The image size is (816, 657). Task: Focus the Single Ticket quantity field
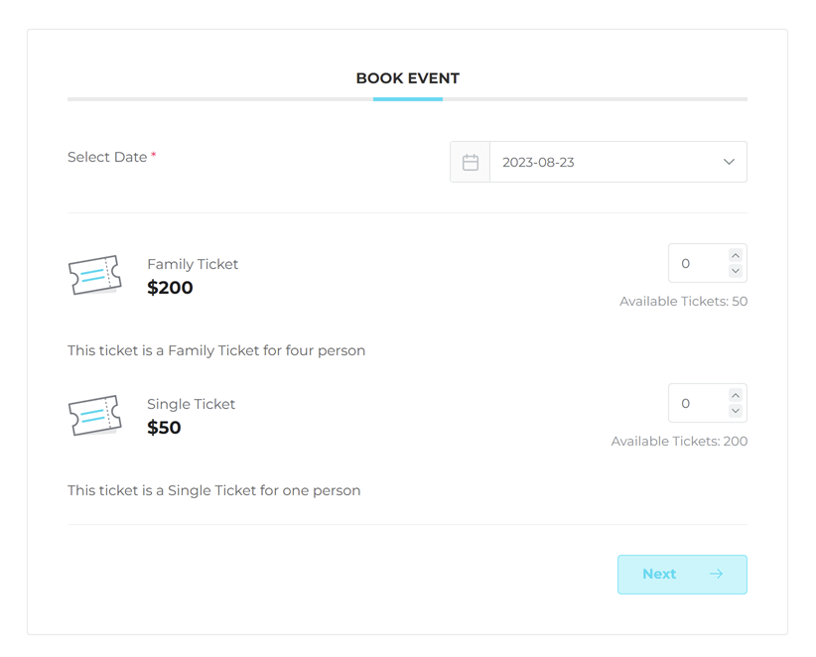(x=697, y=404)
